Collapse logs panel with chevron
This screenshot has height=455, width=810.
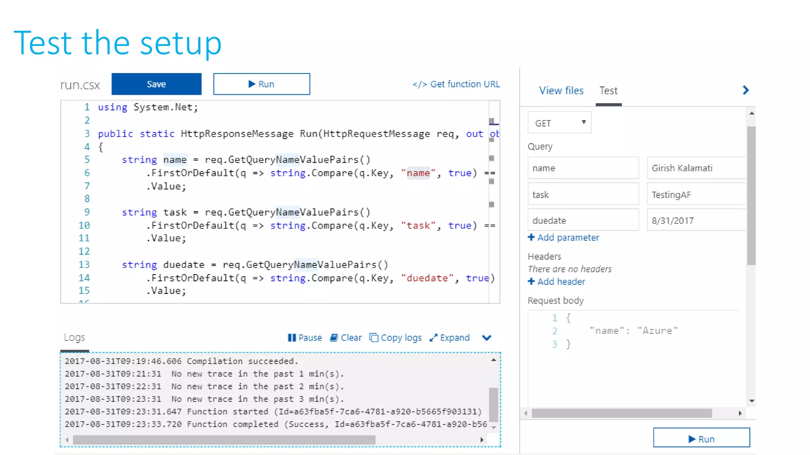coord(487,338)
